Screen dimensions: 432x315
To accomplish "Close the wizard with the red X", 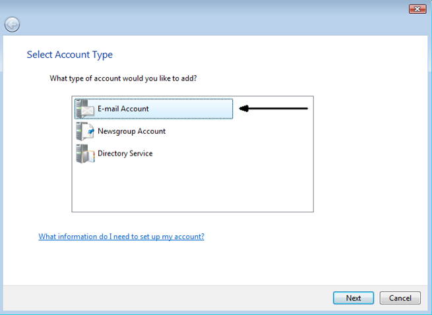I will coord(417,9).
